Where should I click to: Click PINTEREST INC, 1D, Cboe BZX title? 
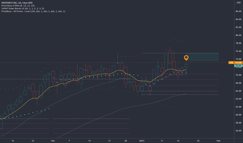point(17,3)
